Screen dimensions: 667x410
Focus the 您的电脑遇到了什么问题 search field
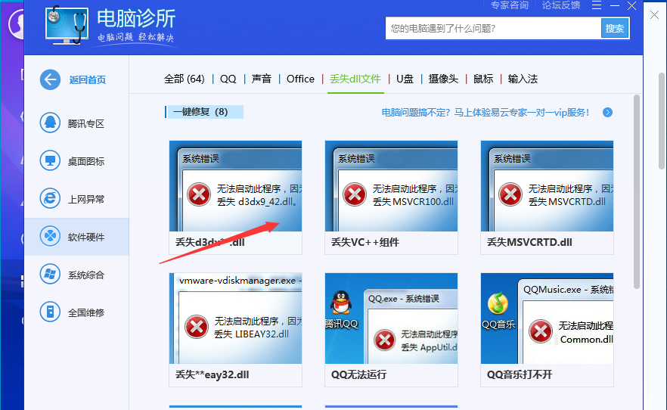[493, 29]
